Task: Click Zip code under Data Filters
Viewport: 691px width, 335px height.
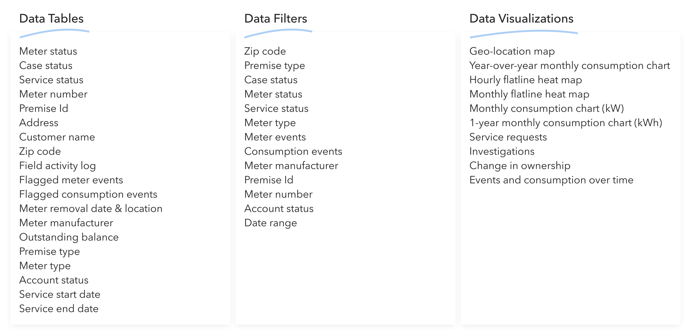Action: (x=265, y=51)
